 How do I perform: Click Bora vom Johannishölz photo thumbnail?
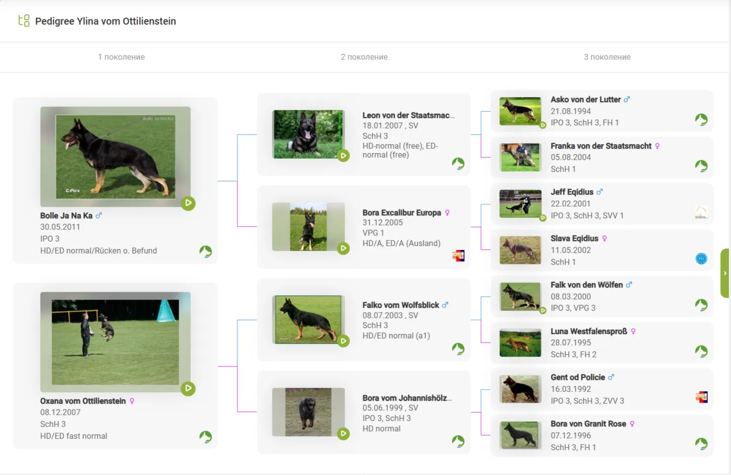pyautogui.click(x=308, y=412)
